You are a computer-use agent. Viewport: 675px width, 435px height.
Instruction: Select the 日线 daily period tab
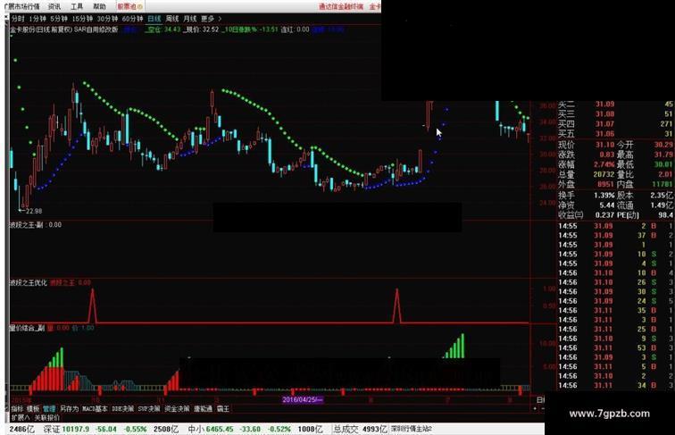coord(154,19)
